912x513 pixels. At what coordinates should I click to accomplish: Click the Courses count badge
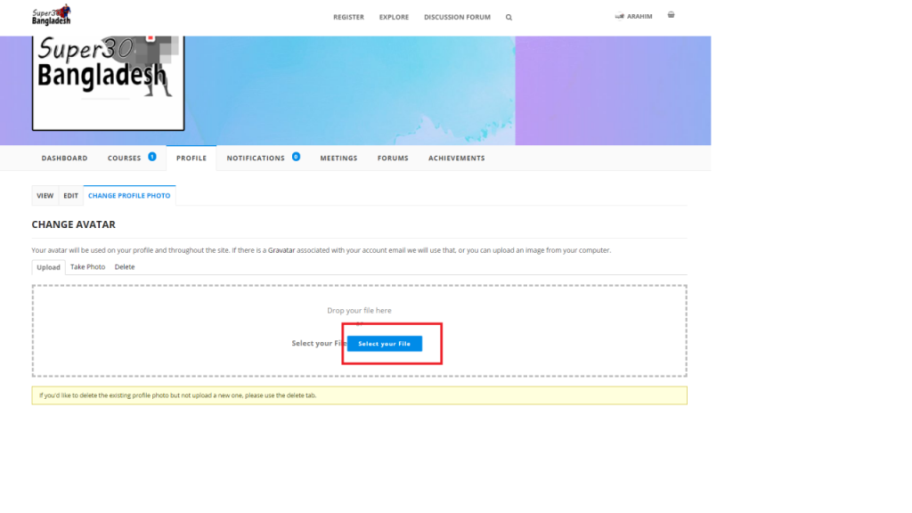pos(151,157)
